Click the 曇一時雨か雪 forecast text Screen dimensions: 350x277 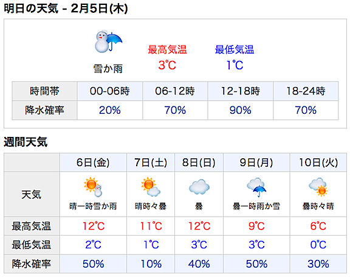256,206
